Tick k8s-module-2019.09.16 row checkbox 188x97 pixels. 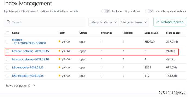pyautogui.click(x=7, y=76)
